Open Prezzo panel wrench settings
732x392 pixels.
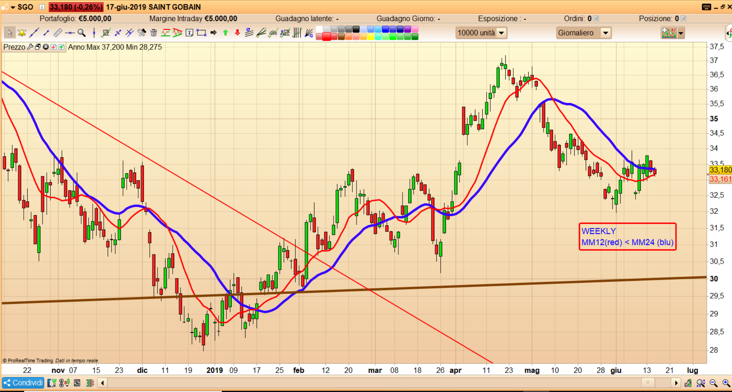point(30,47)
